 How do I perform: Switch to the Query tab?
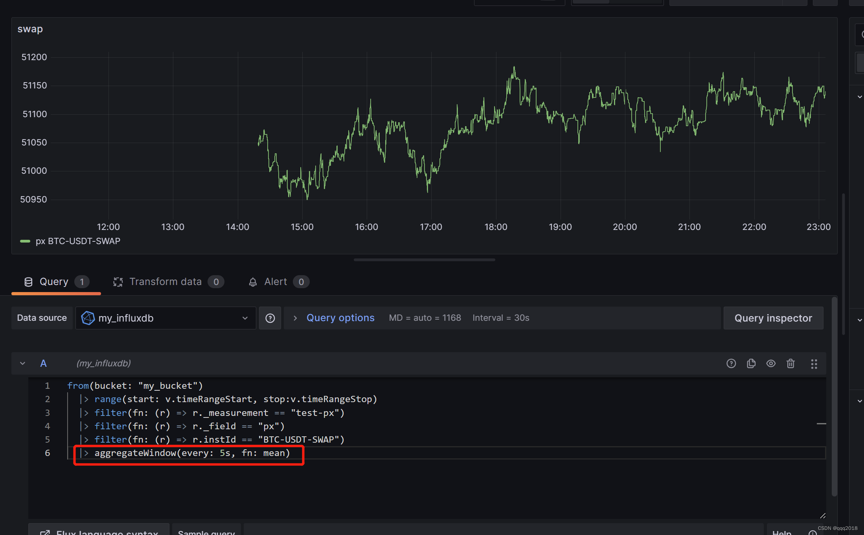56,282
